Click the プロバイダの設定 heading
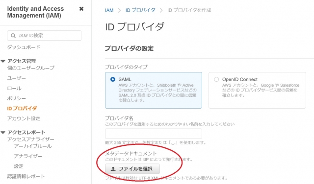The height and width of the screenshot is (184, 314). click(129, 48)
